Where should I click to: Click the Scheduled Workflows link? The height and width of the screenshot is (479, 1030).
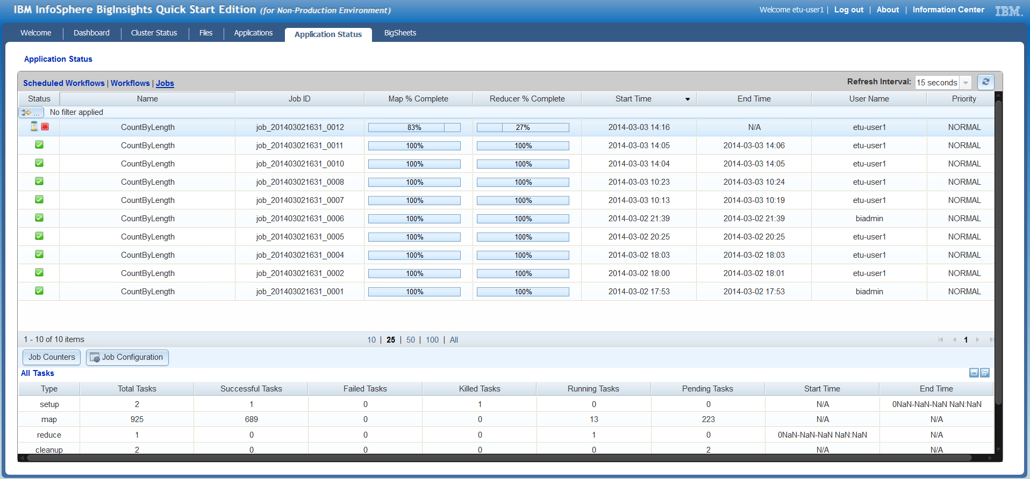tap(64, 83)
